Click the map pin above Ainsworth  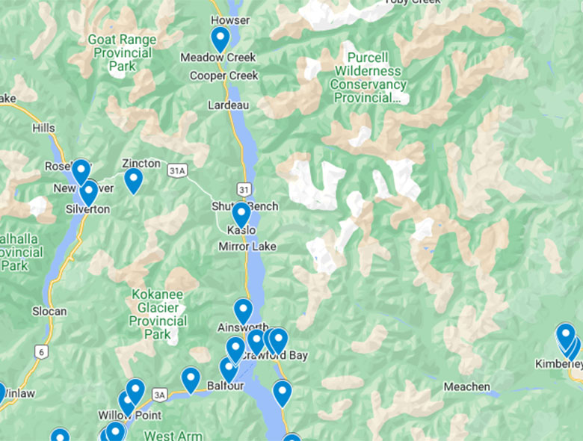point(243,311)
